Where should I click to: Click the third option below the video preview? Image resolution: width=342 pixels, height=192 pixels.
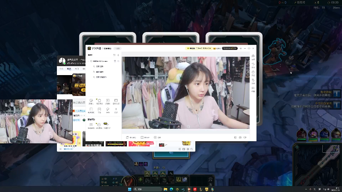point(157,137)
